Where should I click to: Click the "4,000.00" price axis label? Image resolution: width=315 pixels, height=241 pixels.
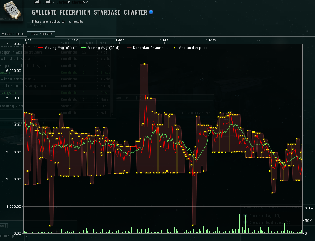click(x=14, y=125)
